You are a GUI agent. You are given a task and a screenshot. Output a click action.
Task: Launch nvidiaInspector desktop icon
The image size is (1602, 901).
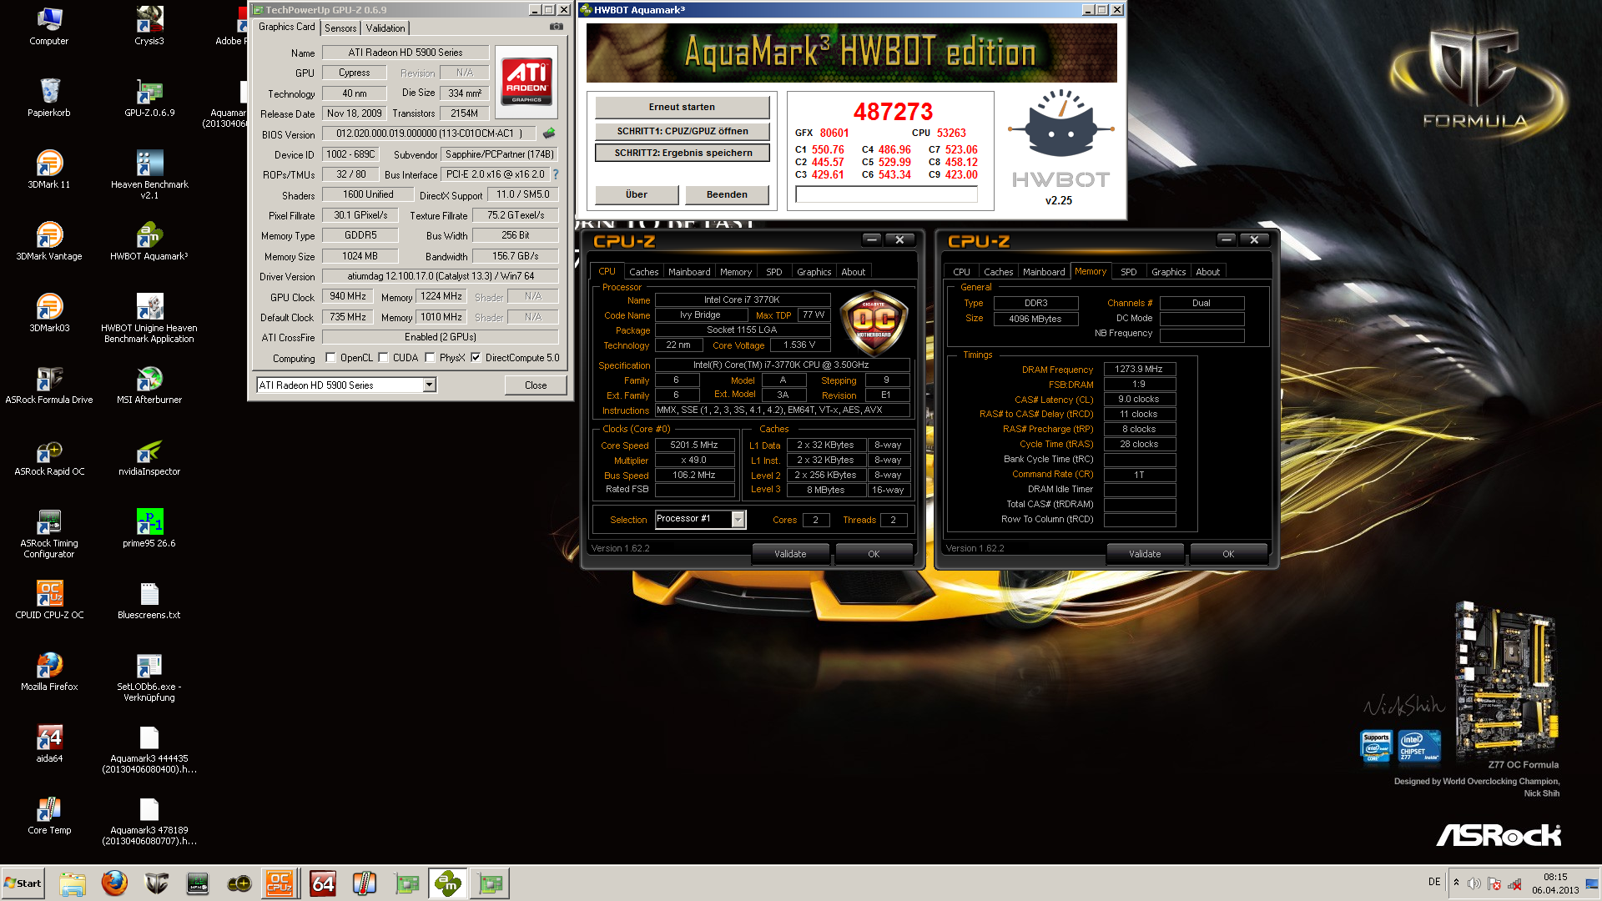coord(149,456)
